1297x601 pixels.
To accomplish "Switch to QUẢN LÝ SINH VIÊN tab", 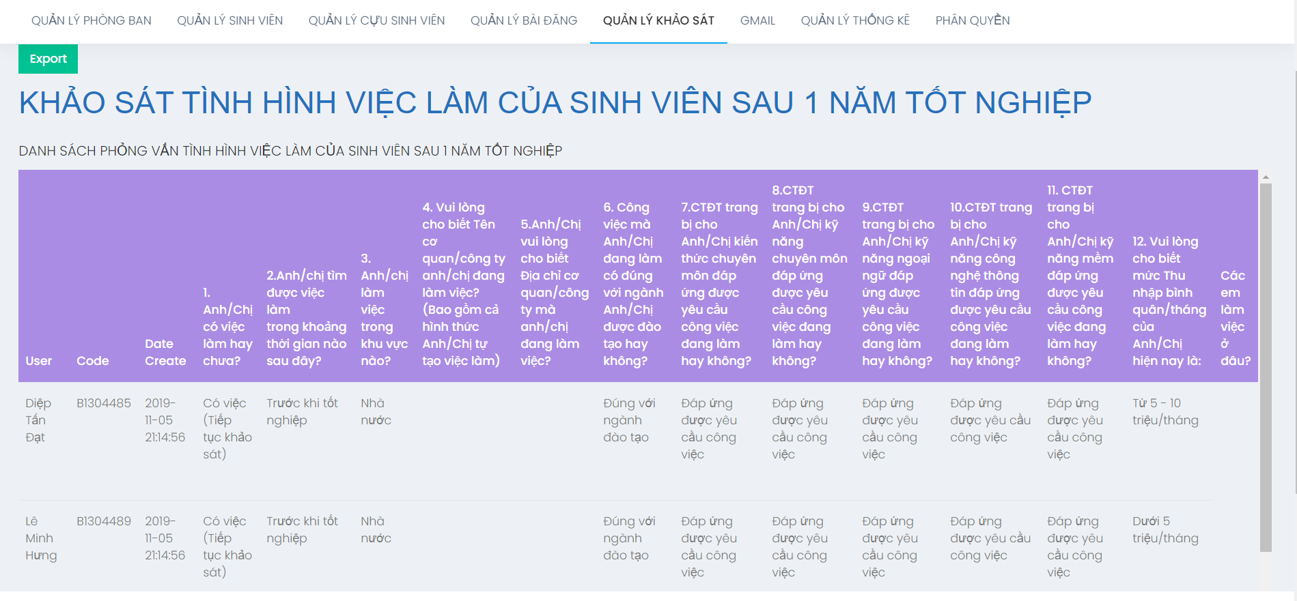I will click(x=229, y=20).
